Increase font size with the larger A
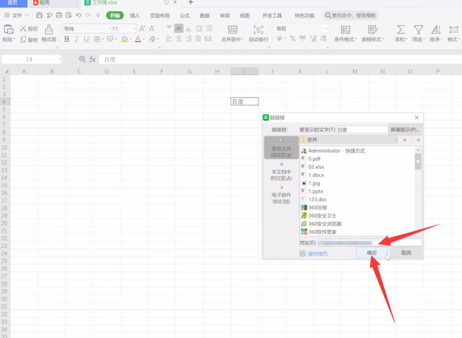Viewport: 462px width, 338px height. 142,28
